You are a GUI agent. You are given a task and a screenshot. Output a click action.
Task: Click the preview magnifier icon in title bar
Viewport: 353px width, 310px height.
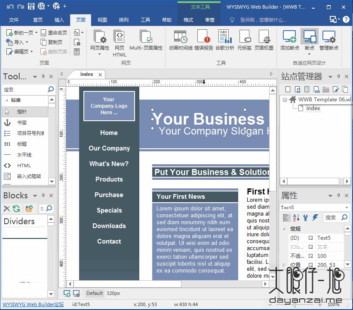pos(41,6)
